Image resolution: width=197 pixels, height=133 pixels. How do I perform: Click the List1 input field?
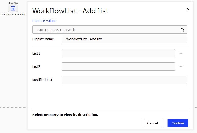click(x=118, y=53)
